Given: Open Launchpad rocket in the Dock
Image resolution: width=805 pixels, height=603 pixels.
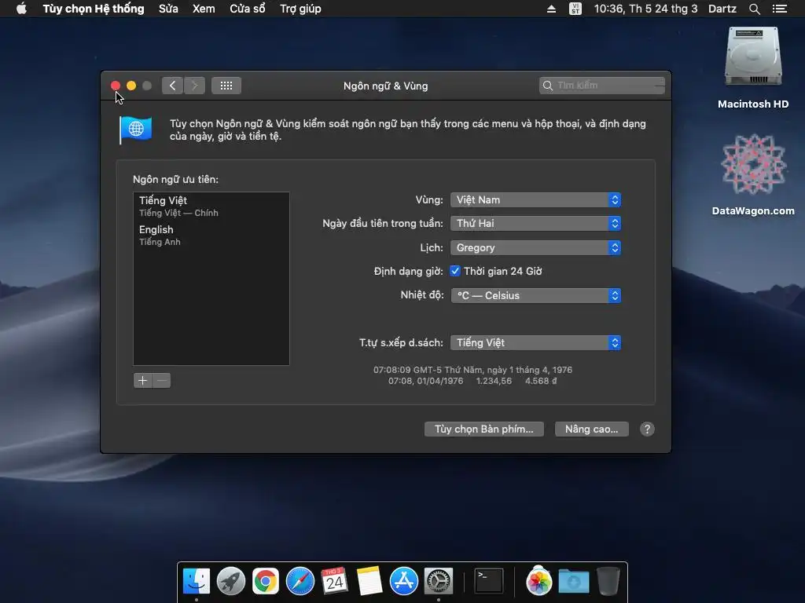Looking at the screenshot, I should tap(231, 582).
